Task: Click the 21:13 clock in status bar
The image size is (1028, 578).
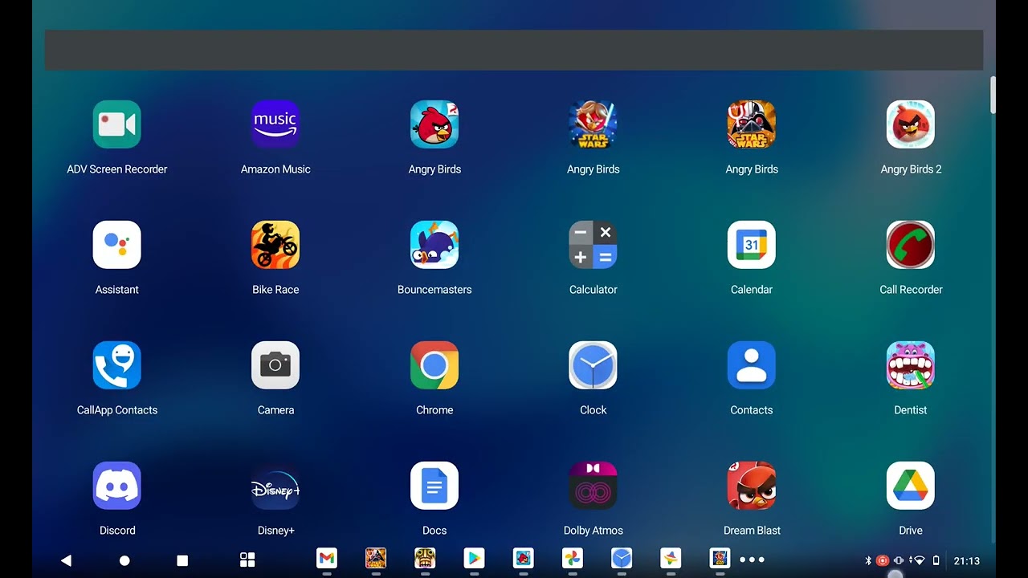Action: pos(967,560)
